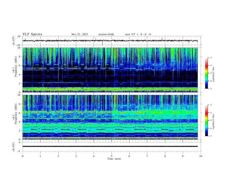
Task: Click inside the ch.2 spectrogram panel
Action: (110, 117)
